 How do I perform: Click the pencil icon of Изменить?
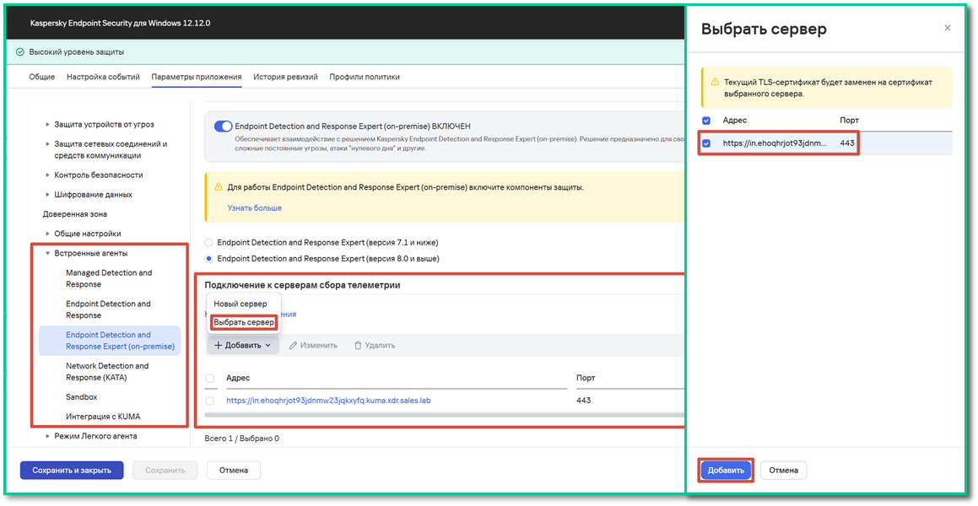293,345
